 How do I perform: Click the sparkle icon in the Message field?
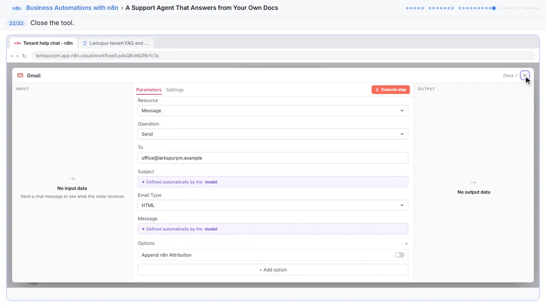pos(143,229)
